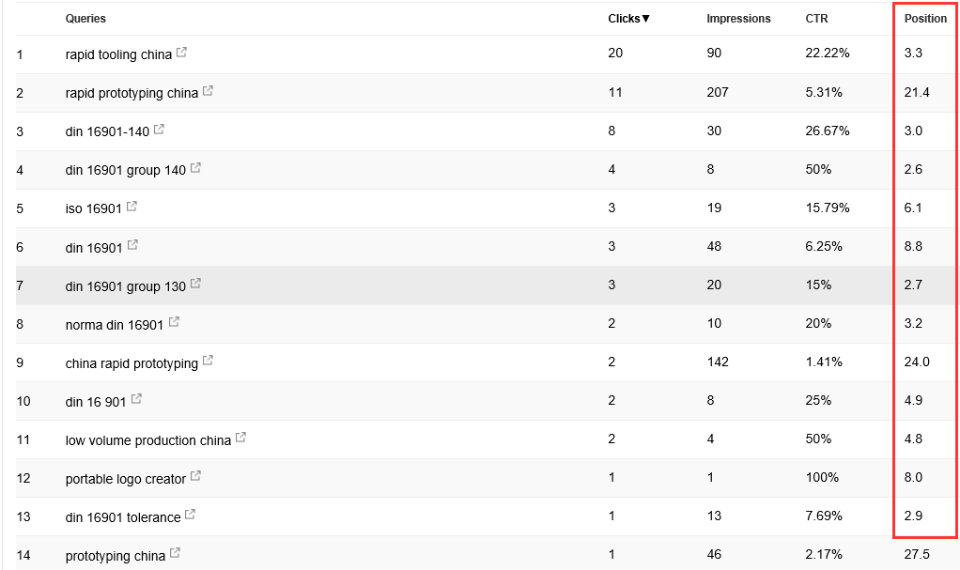Open external link icon for din 16901 tolerance
This screenshot has width=960, height=570.
click(191, 515)
